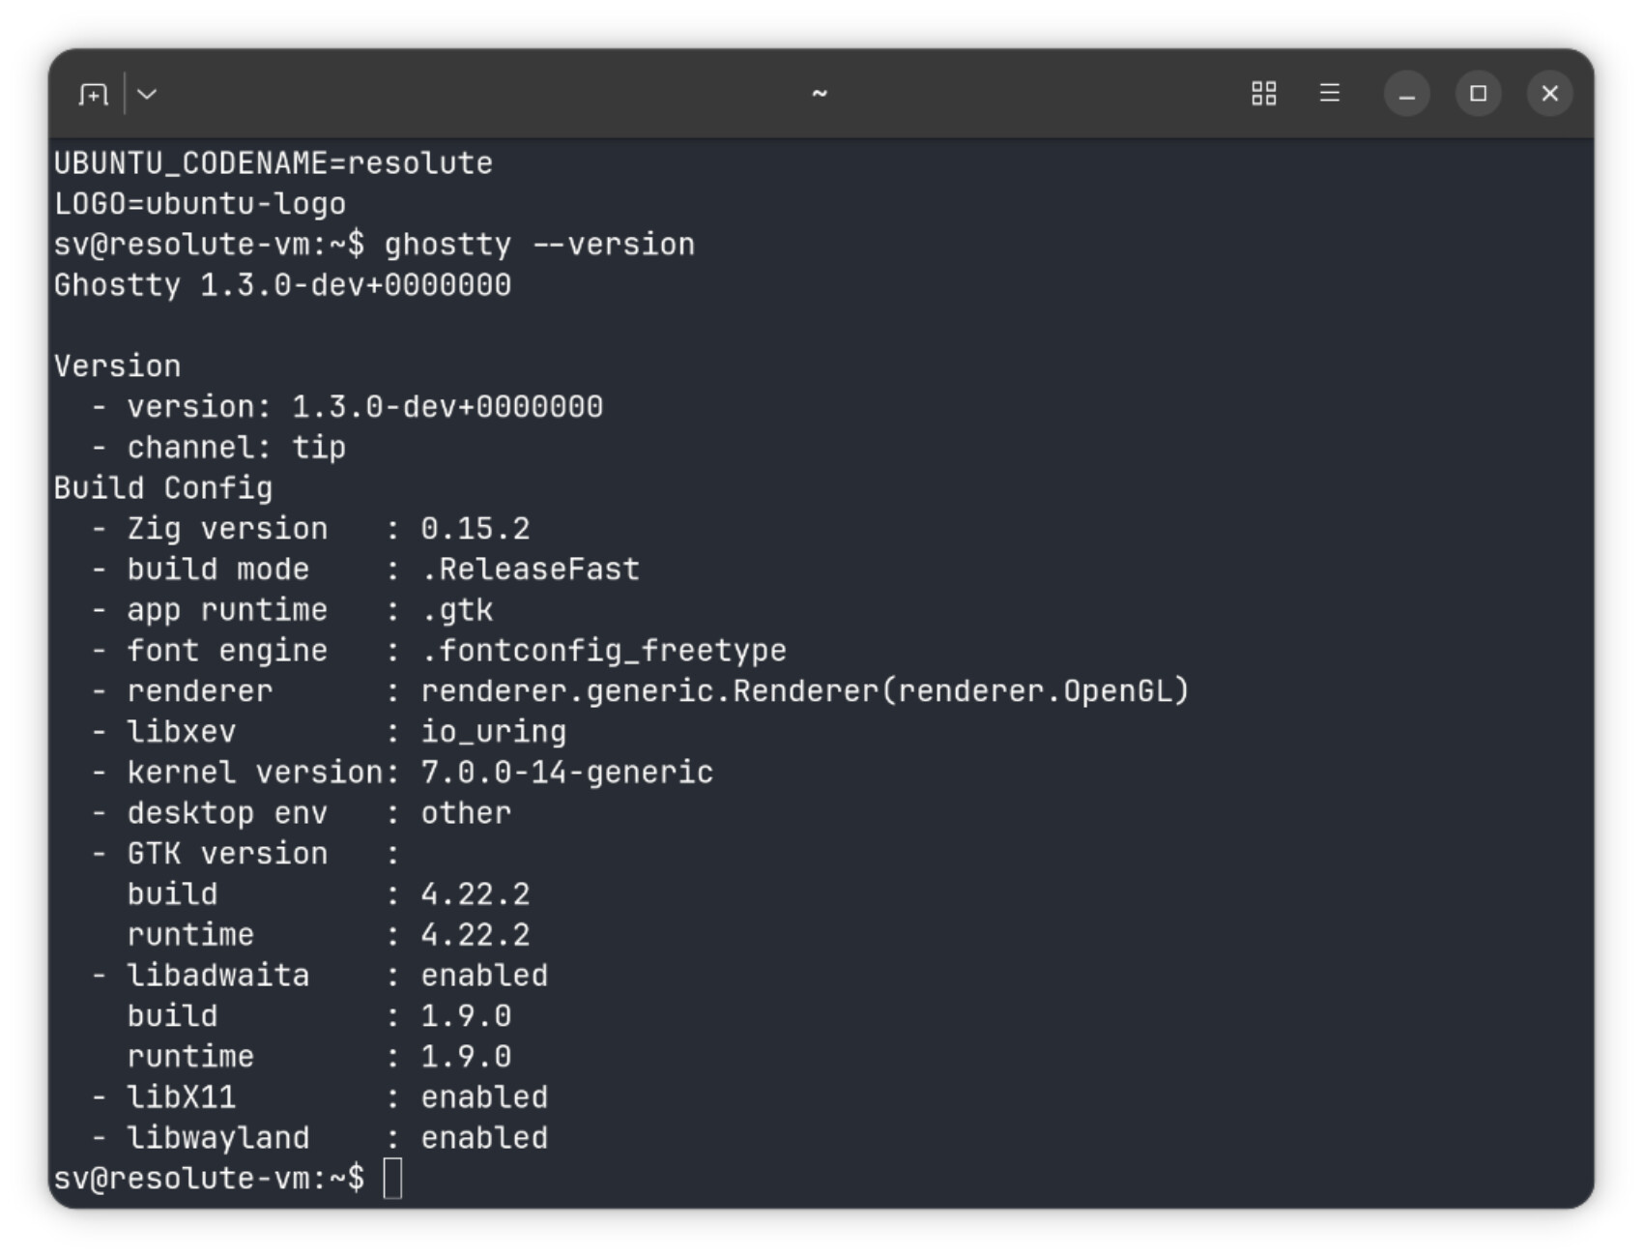Click the libX11 'enabled' value
This screenshot has width=1643, height=1257.
click(484, 1097)
